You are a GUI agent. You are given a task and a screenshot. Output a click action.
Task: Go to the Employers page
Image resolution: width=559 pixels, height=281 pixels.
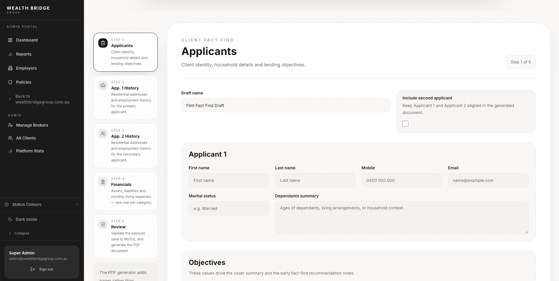tap(42, 68)
